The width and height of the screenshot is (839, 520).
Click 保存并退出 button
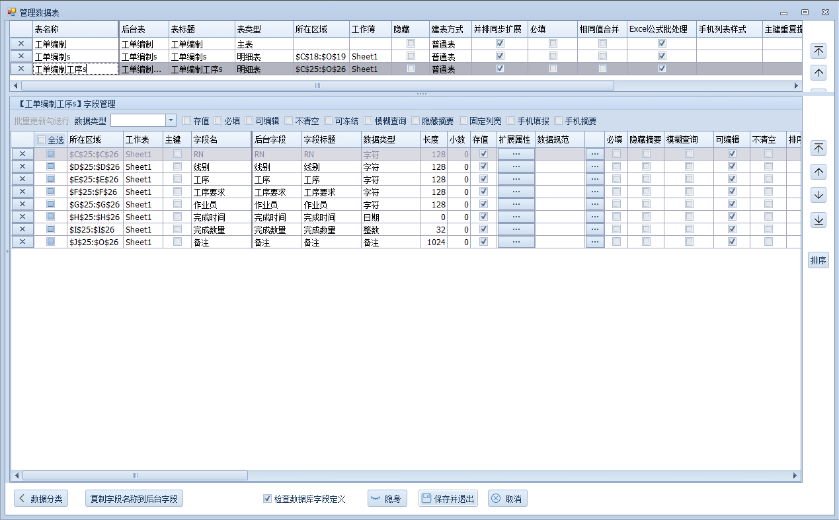(x=448, y=499)
